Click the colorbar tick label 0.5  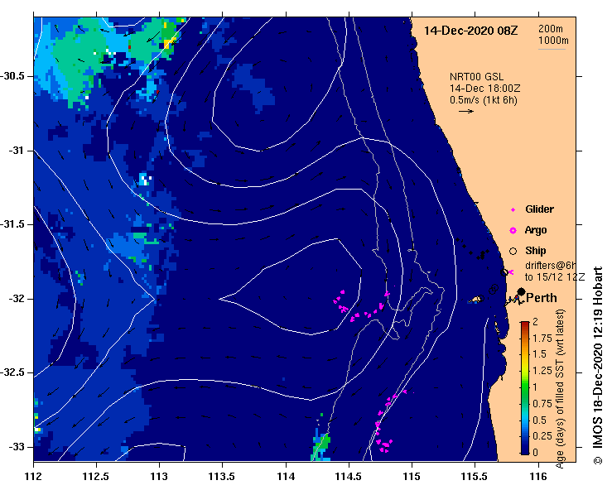click(x=540, y=420)
